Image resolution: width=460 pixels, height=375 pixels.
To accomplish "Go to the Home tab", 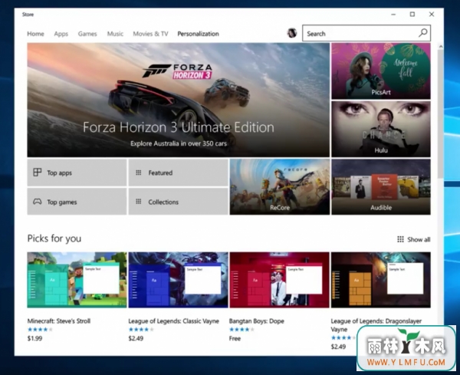I will coord(35,34).
